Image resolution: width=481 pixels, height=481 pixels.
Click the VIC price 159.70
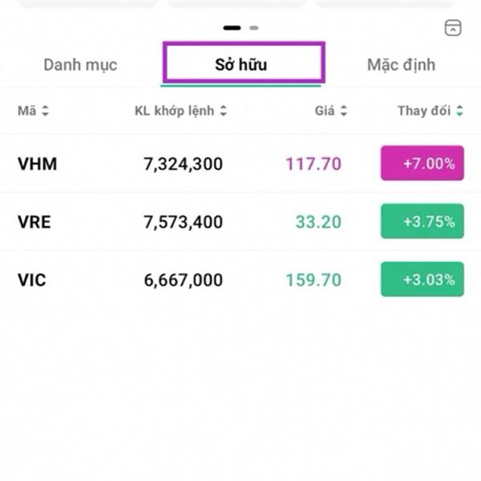tap(313, 280)
